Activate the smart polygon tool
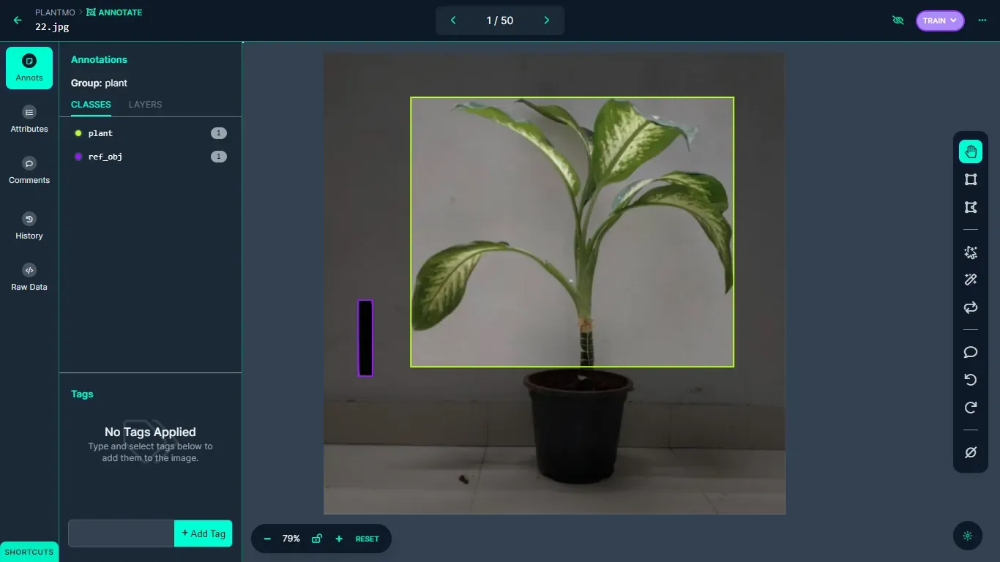 pos(970,252)
